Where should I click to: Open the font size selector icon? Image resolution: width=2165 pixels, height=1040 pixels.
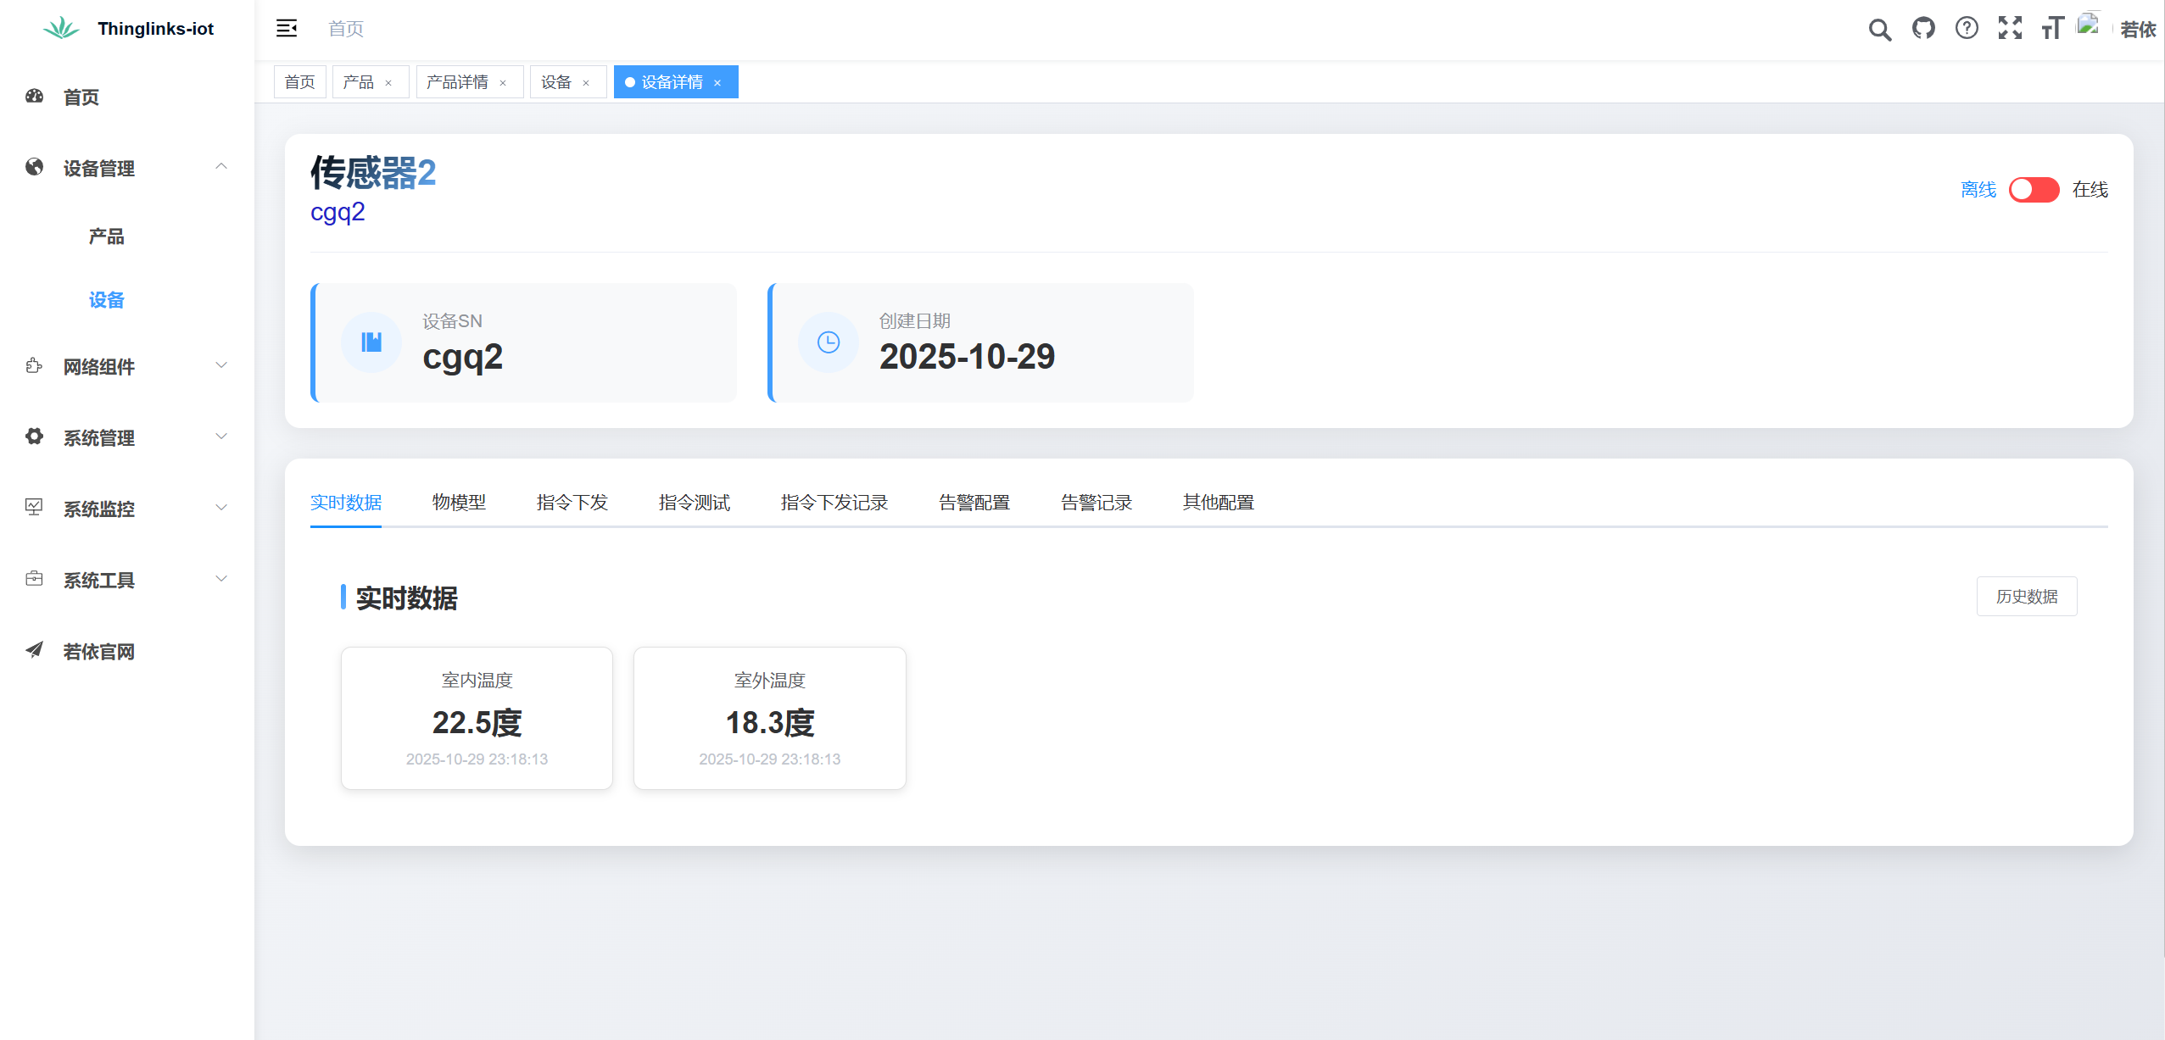[x=2052, y=29]
